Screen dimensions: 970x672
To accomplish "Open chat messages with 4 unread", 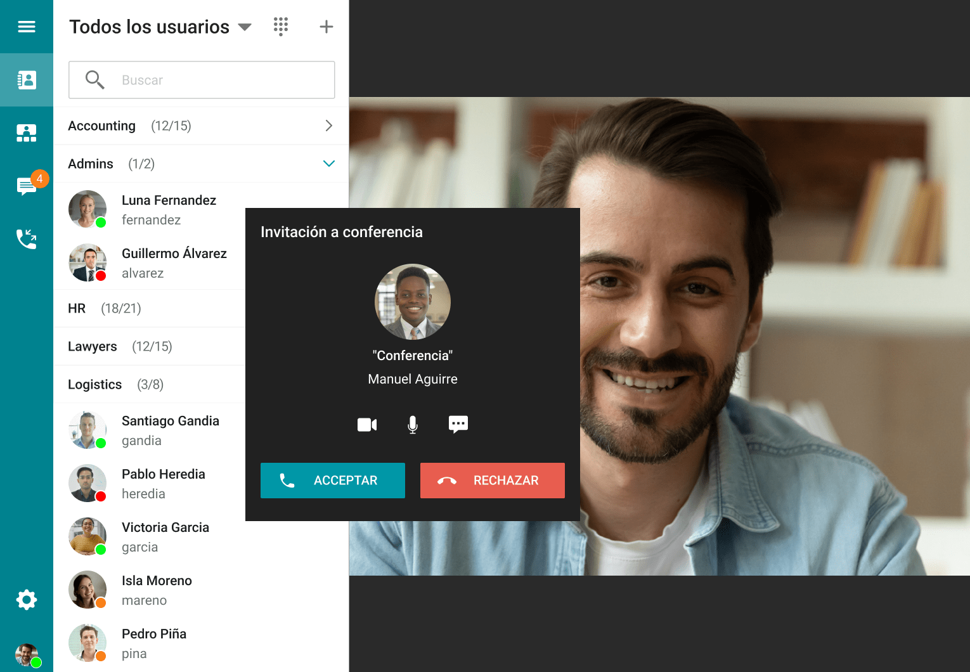I will pos(27,186).
